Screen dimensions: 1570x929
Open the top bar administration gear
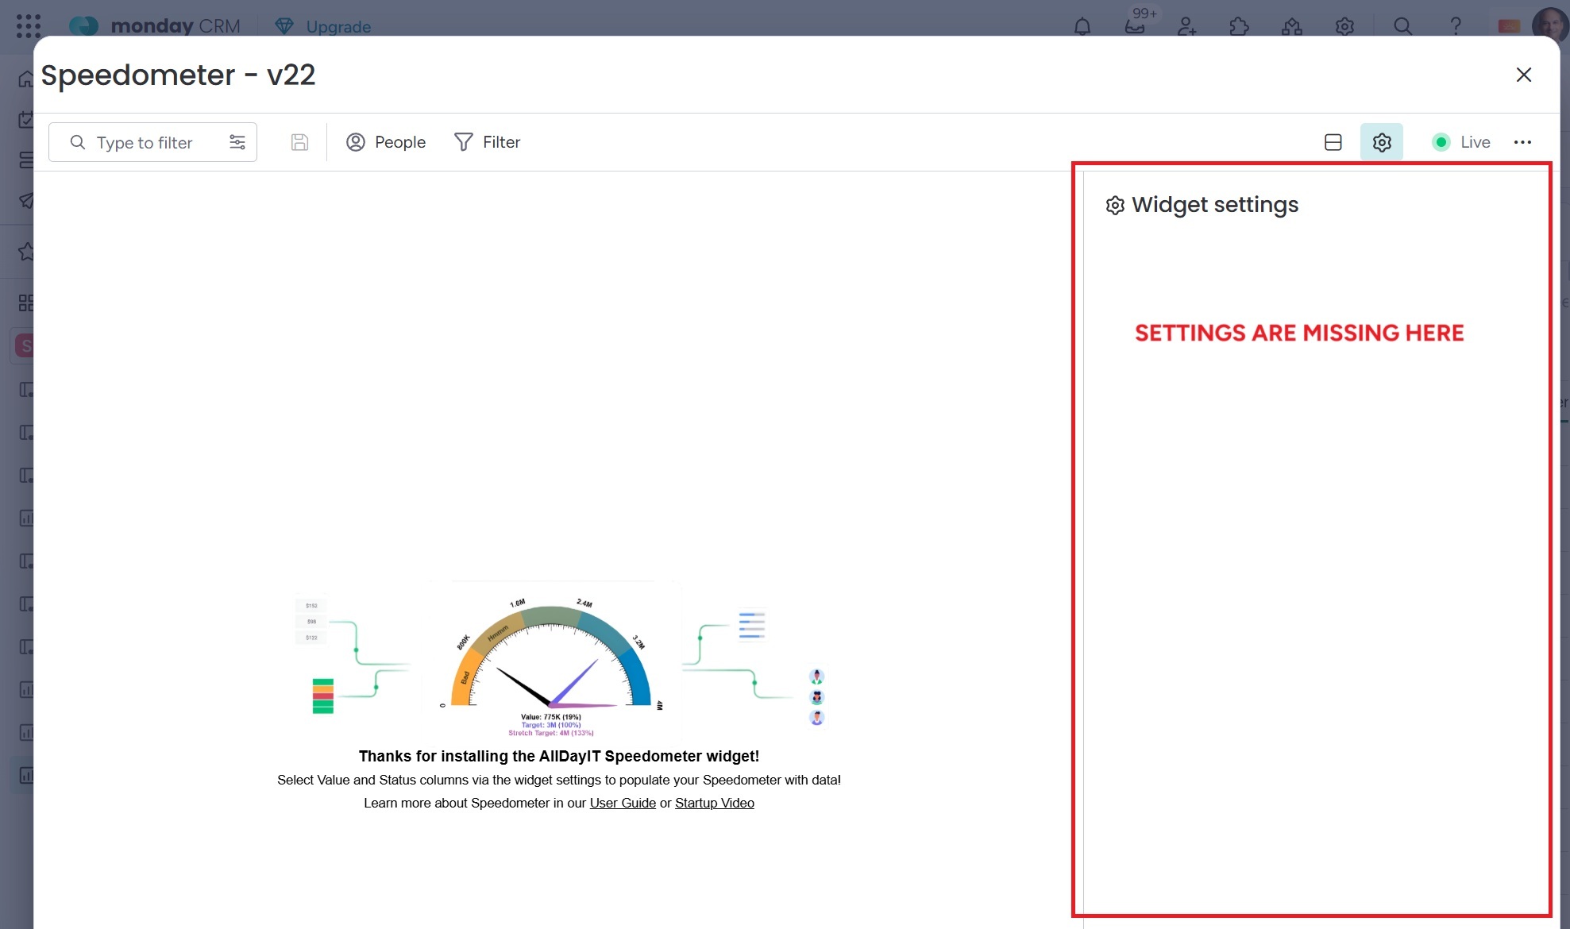pyautogui.click(x=1344, y=26)
